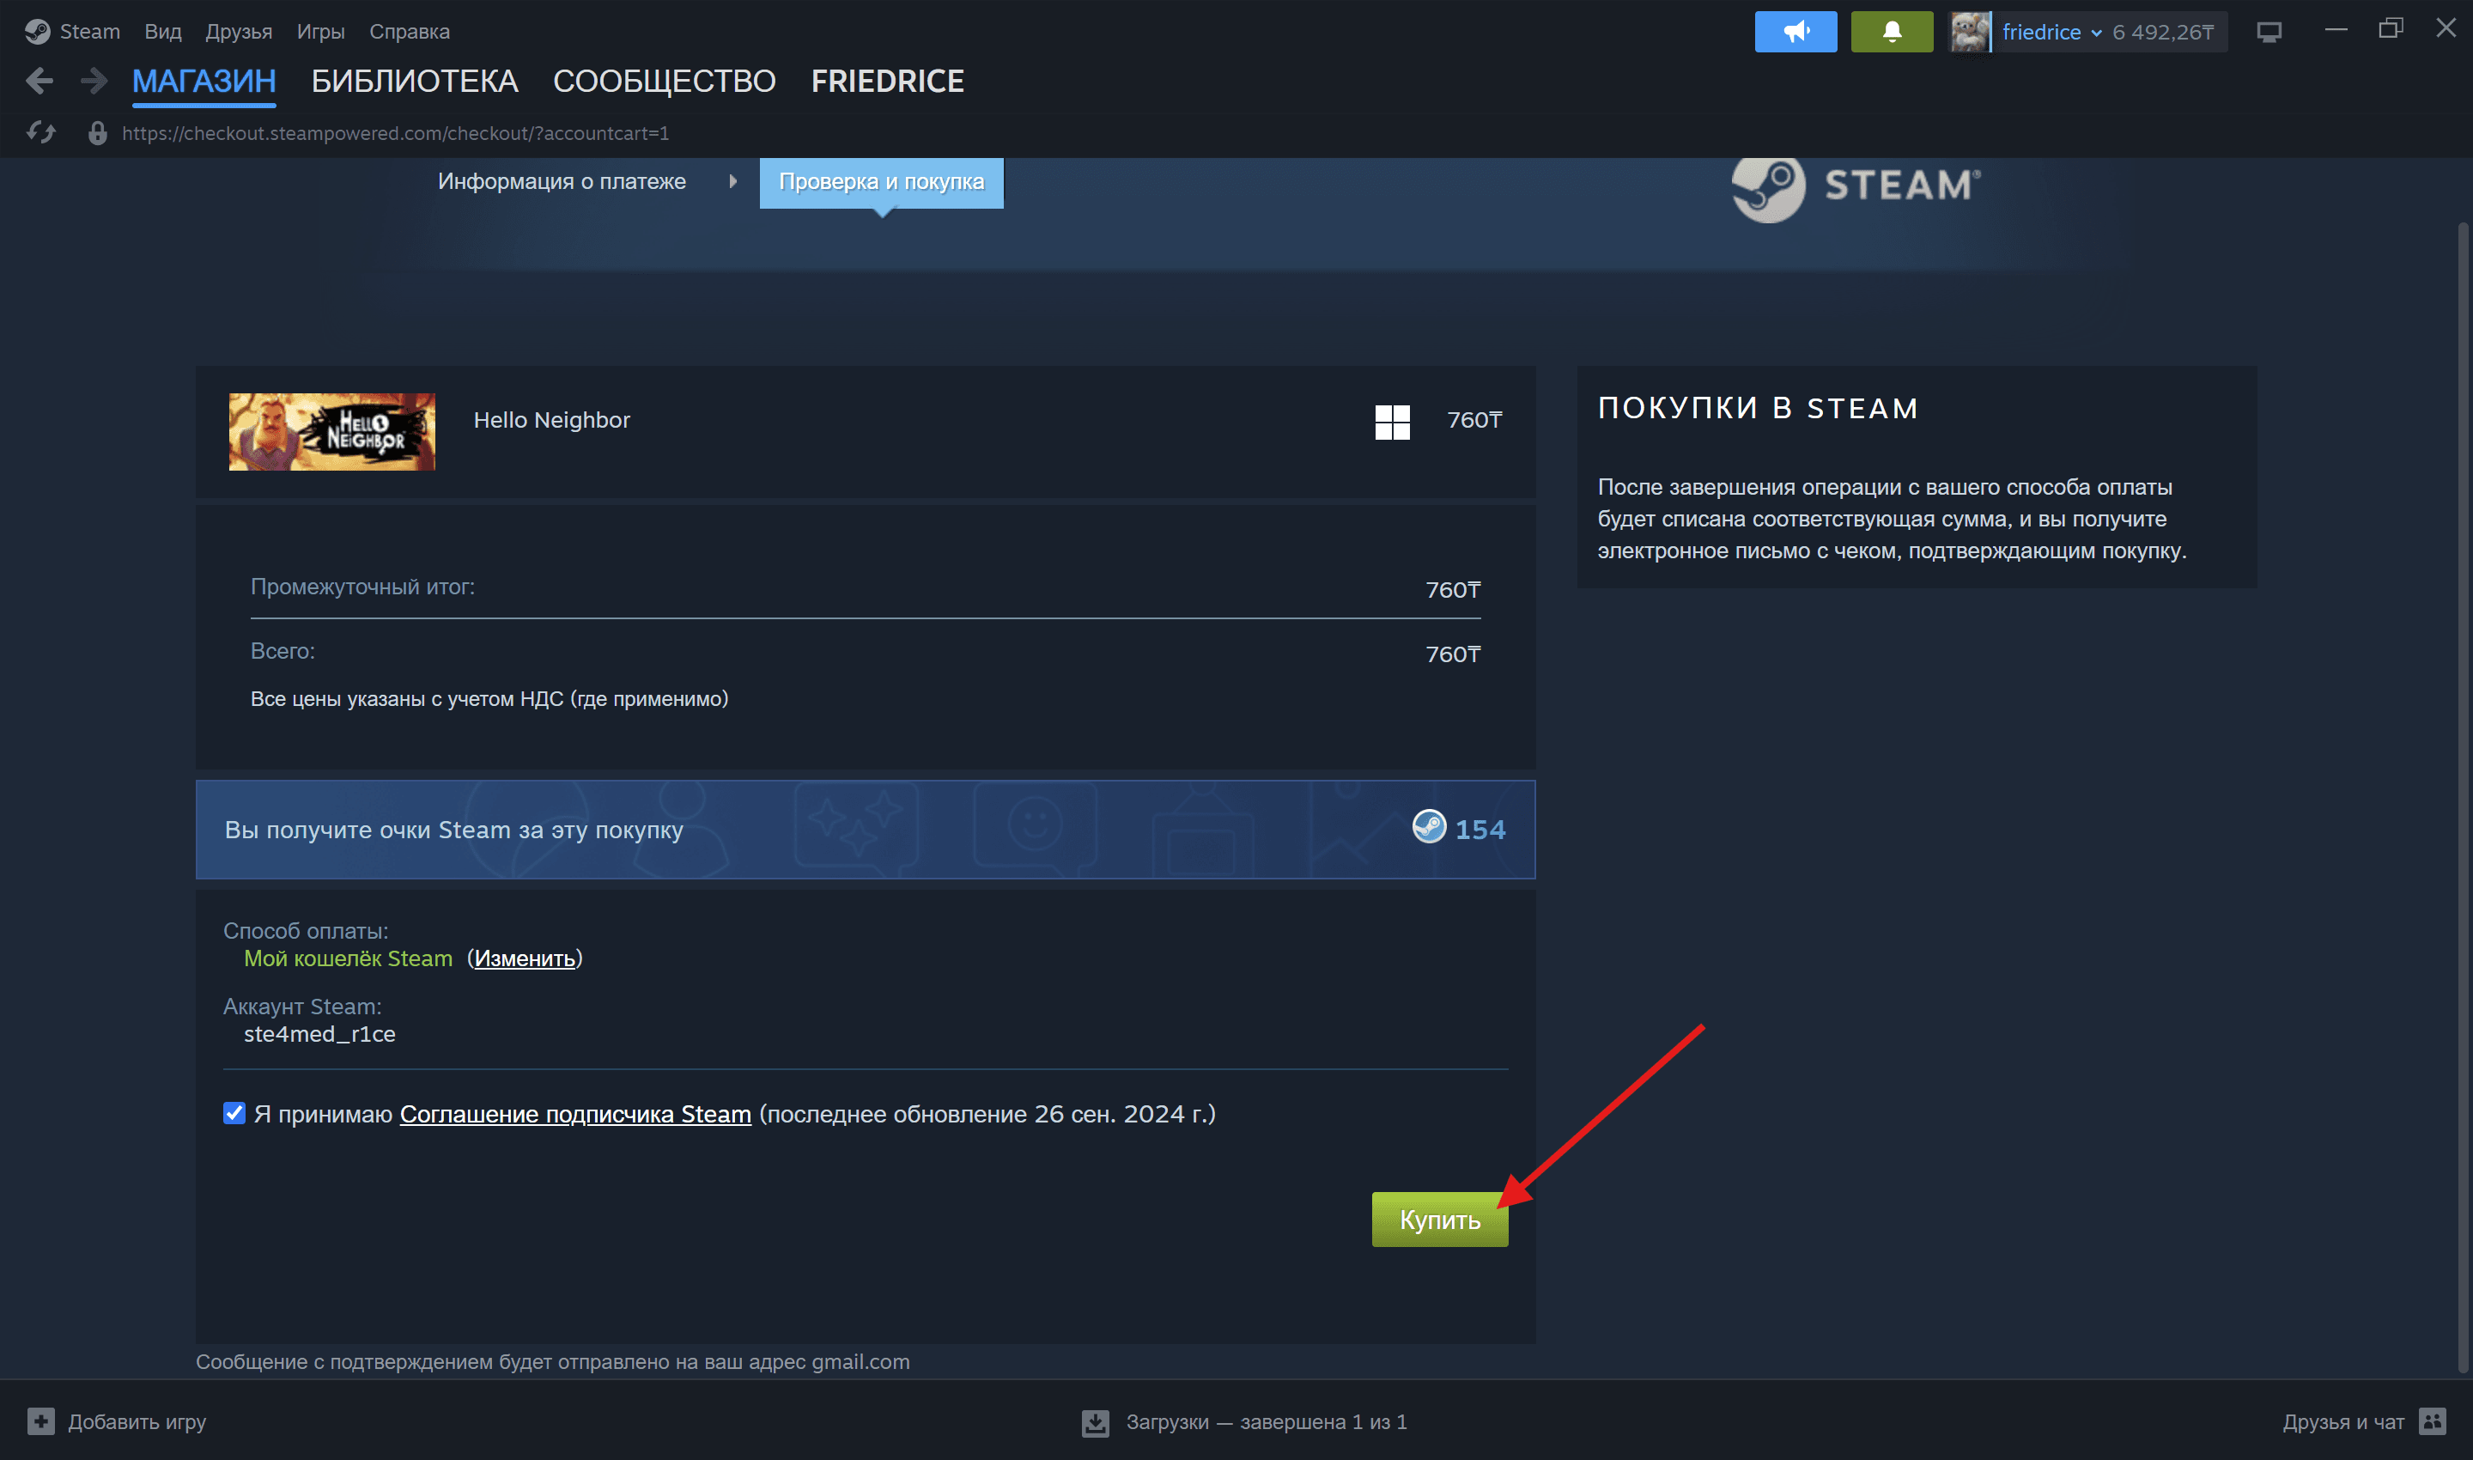Click the Всего total label
The height and width of the screenshot is (1460, 2473).
[x=283, y=651]
